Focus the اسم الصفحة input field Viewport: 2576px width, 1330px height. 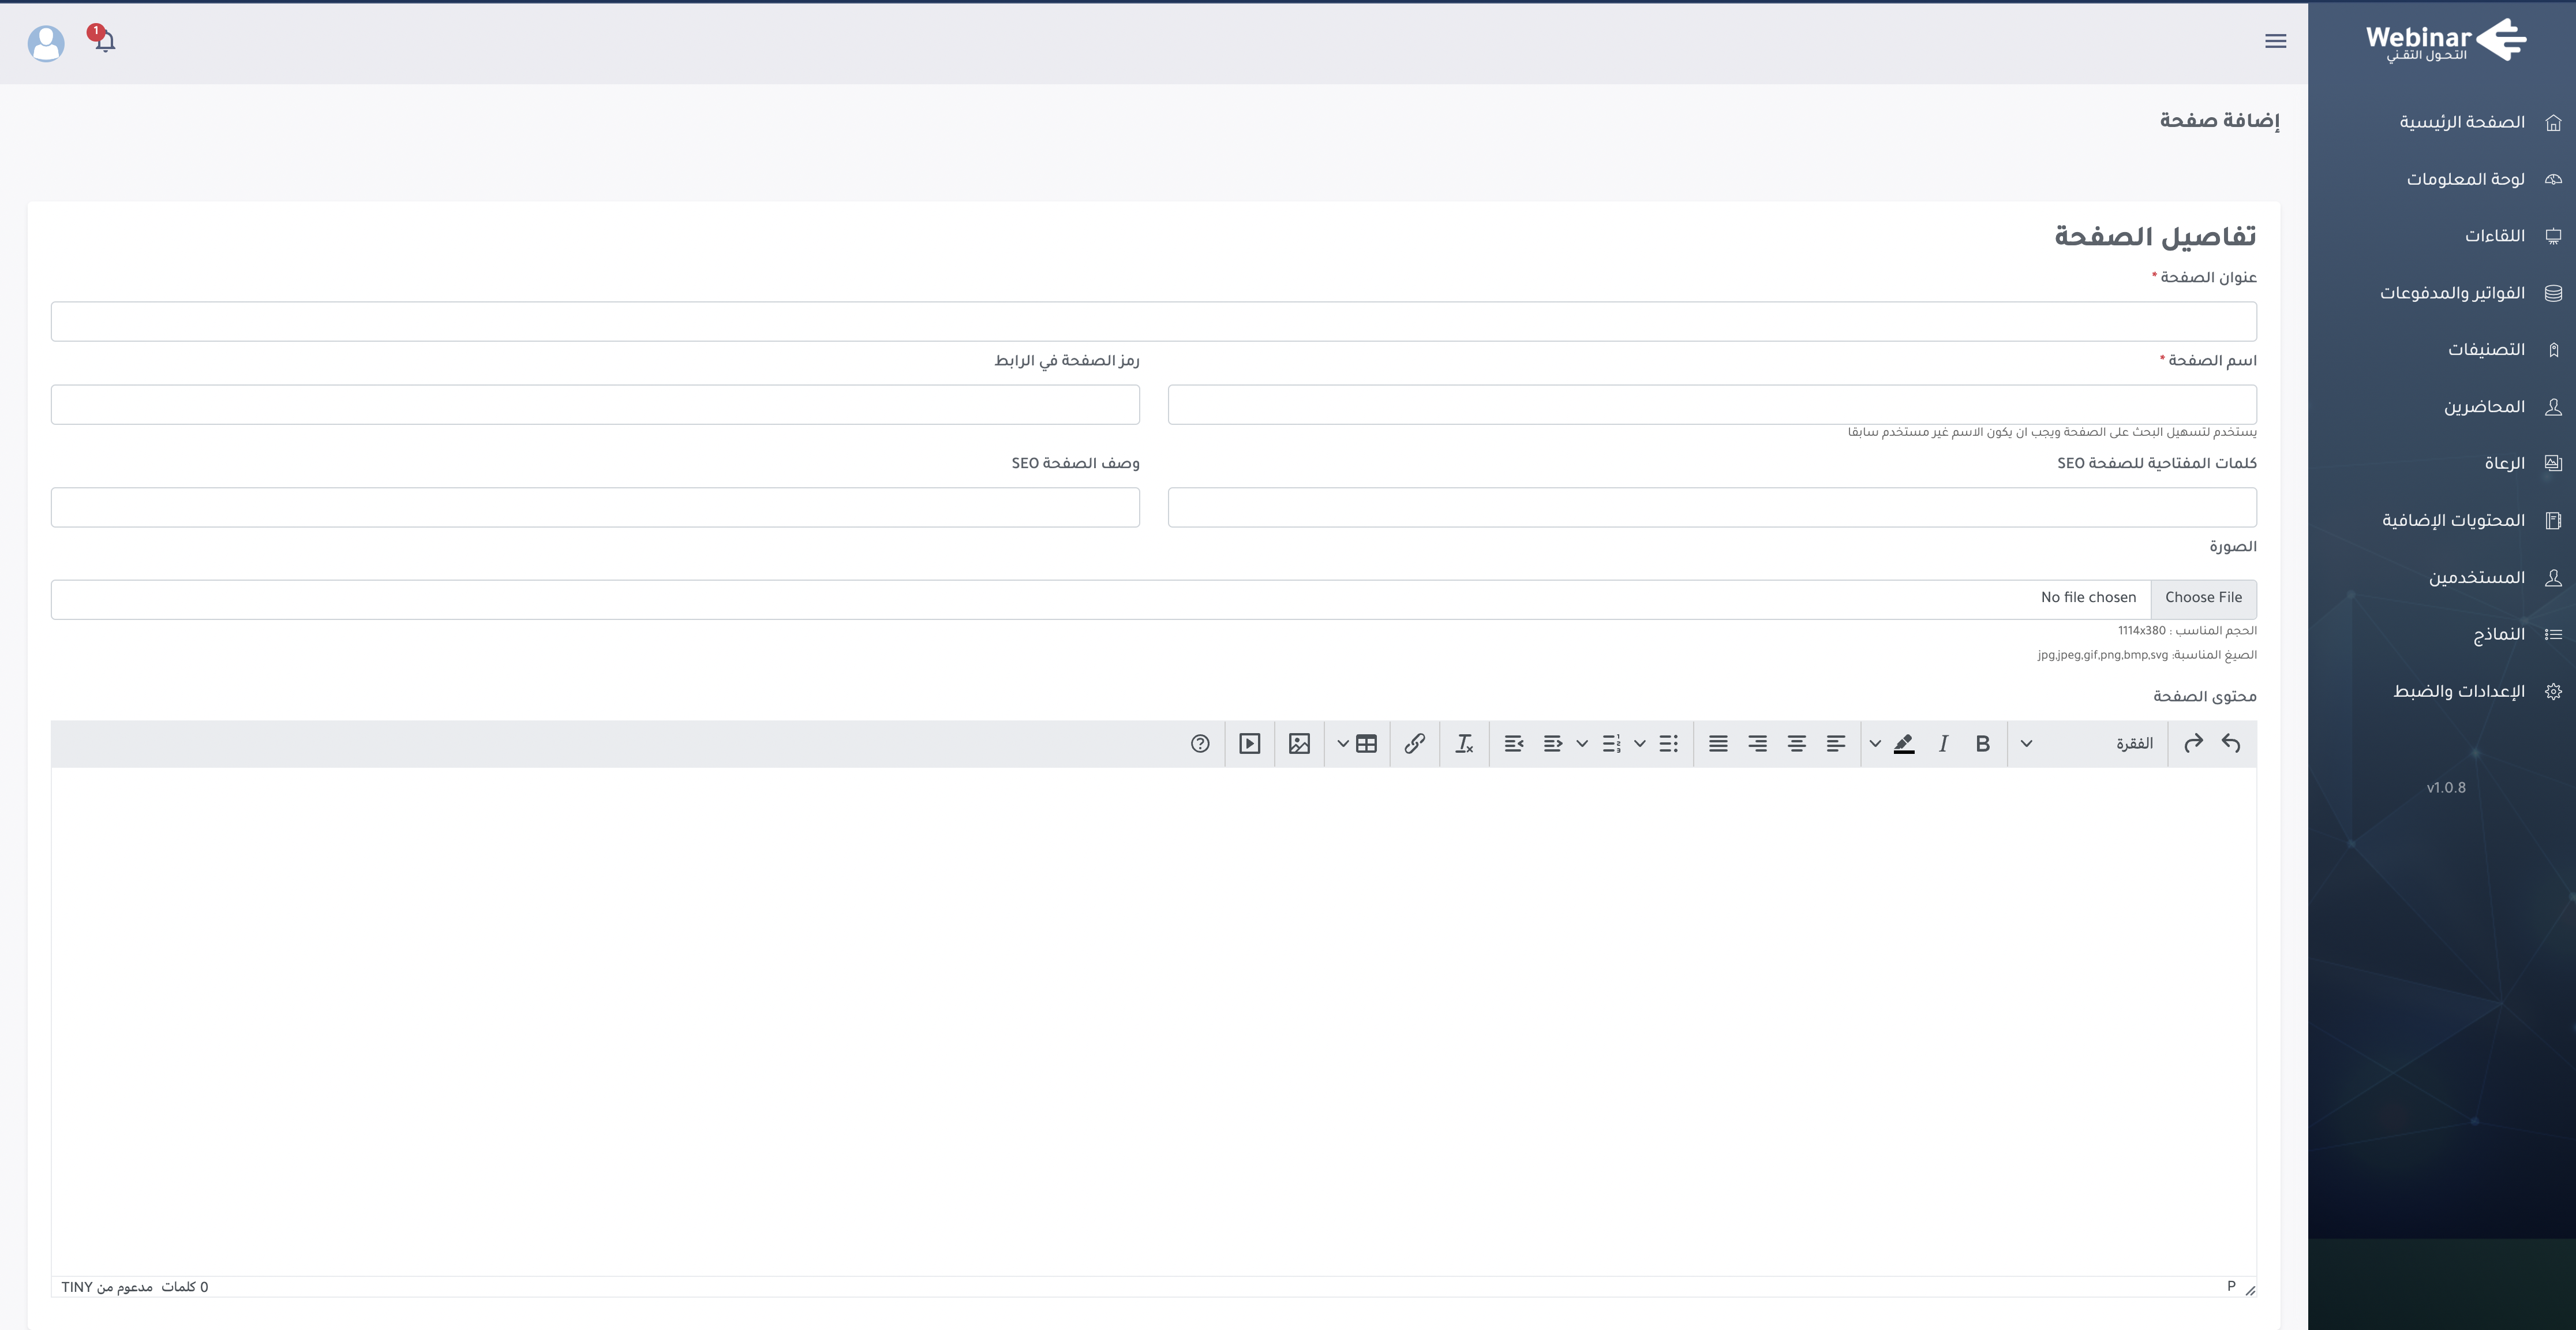[x=1712, y=405]
